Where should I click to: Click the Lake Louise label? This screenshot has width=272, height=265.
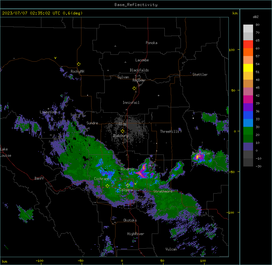[x=6, y=152]
